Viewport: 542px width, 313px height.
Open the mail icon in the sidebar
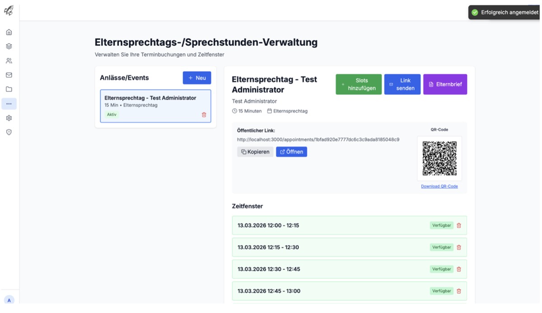click(9, 75)
